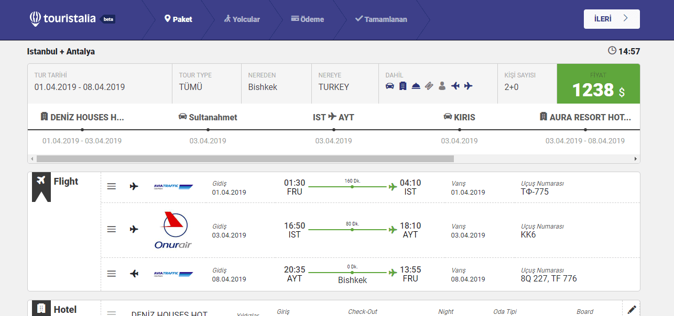Click the horizontal timeline scrollbar thumb
The height and width of the screenshot is (316, 674).
click(x=245, y=159)
